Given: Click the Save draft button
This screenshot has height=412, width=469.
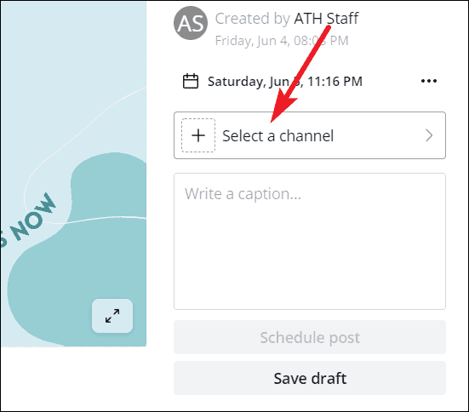Looking at the screenshot, I should [310, 378].
